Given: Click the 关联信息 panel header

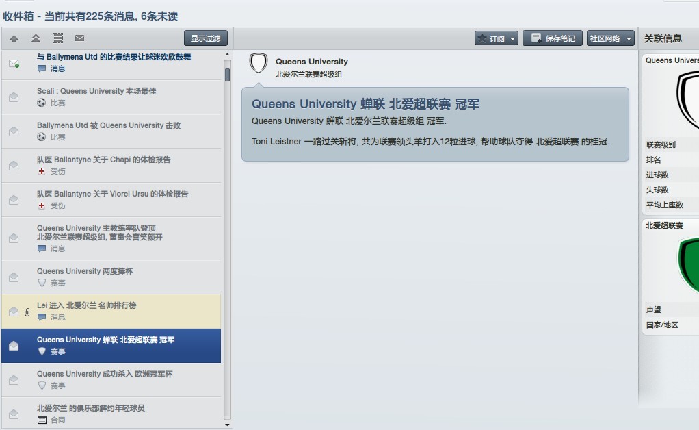Looking at the screenshot, I should (663, 39).
